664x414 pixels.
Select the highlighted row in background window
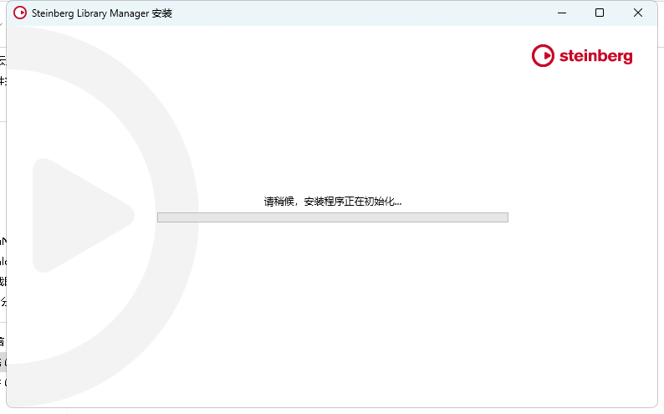[x=3, y=362]
